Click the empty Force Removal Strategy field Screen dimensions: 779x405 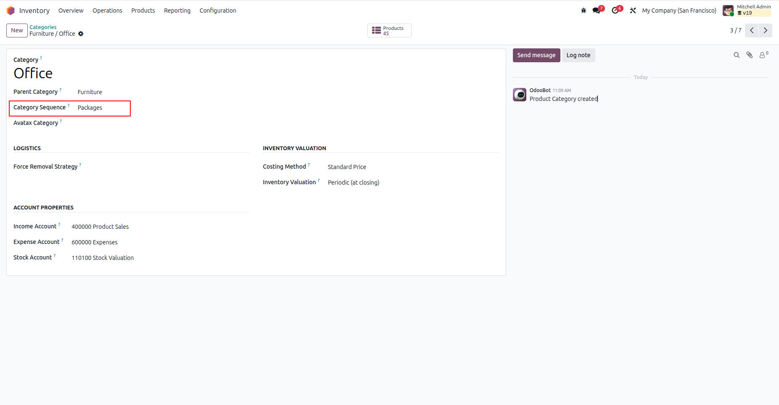point(168,167)
